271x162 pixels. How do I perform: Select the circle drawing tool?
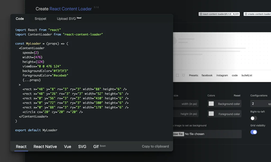183,75
